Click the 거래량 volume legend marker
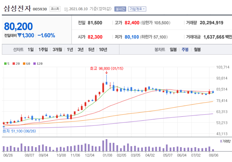 (x=221, y=141)
